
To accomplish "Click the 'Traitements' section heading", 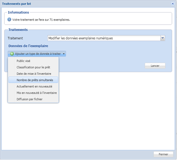I will click(18, 30).
